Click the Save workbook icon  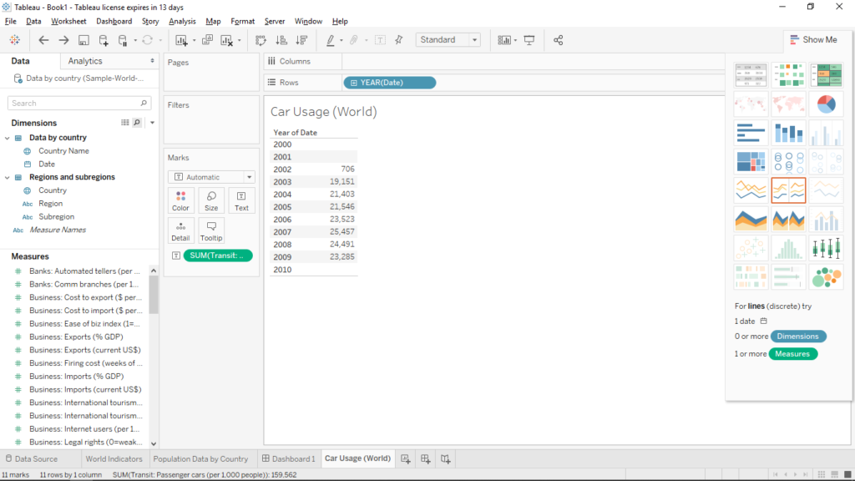(x=83, y=39)
